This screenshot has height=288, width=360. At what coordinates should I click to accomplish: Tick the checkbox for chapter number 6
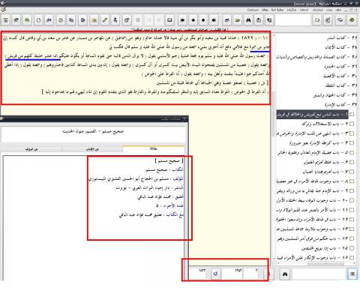tap(352, 162)
